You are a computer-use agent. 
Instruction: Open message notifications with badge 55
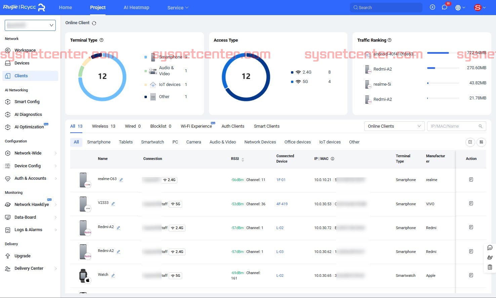445,7
